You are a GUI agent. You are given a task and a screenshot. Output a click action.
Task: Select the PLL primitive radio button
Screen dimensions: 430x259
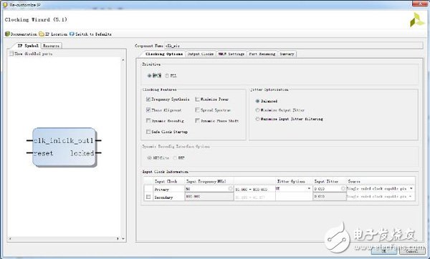pyautogui.click(x=167, y=76)
